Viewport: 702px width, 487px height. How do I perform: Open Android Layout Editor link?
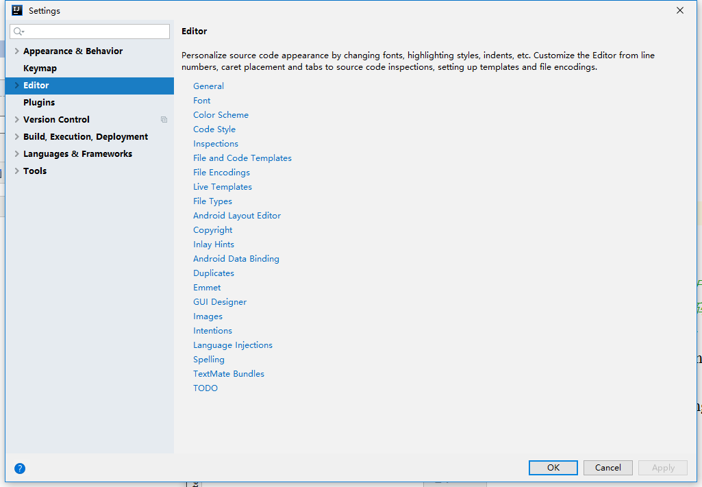click(237, 215)
